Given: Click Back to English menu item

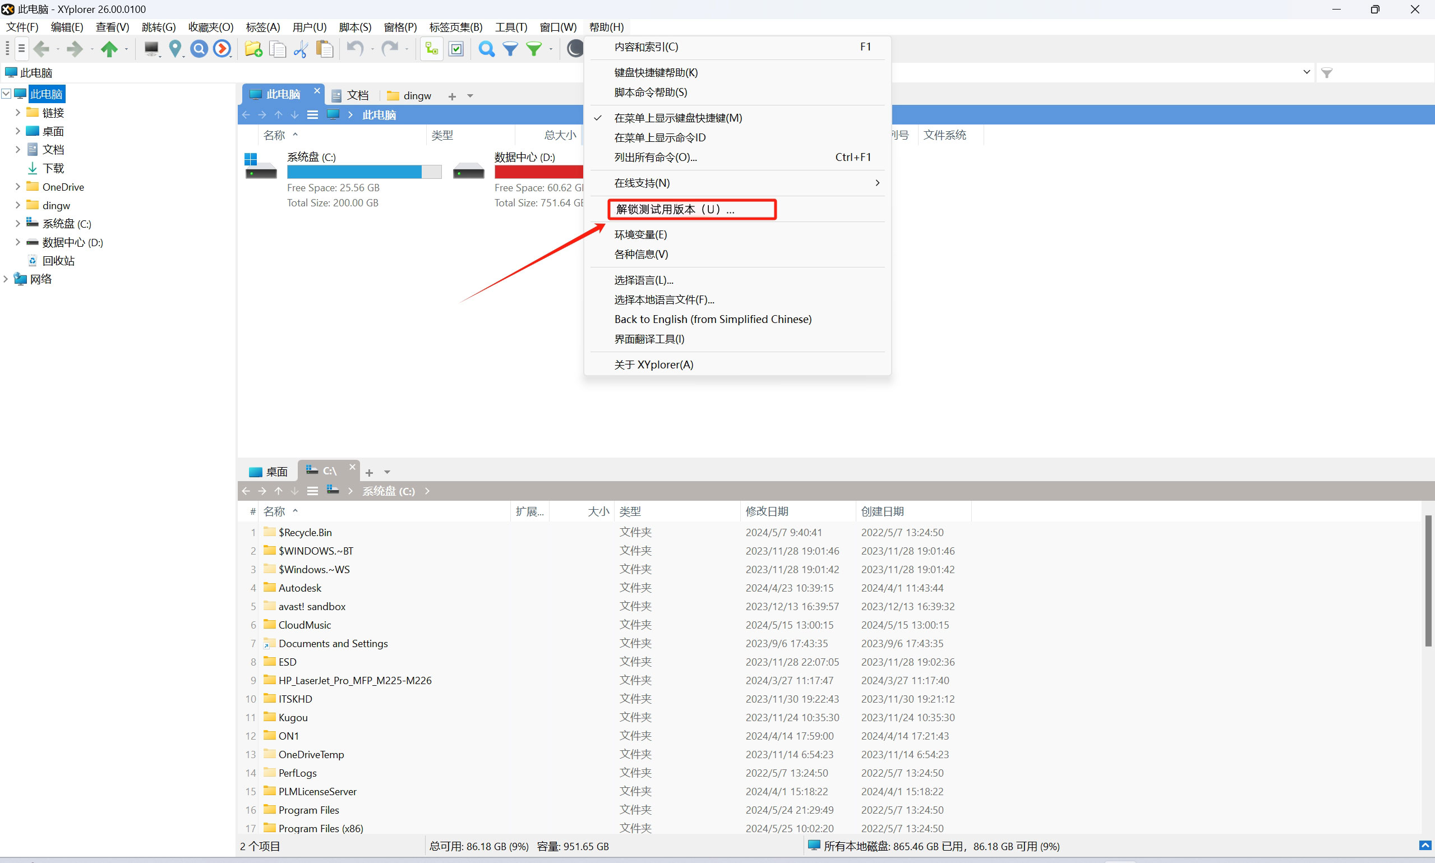Looking at the screenshot, I should click(713, 319).
